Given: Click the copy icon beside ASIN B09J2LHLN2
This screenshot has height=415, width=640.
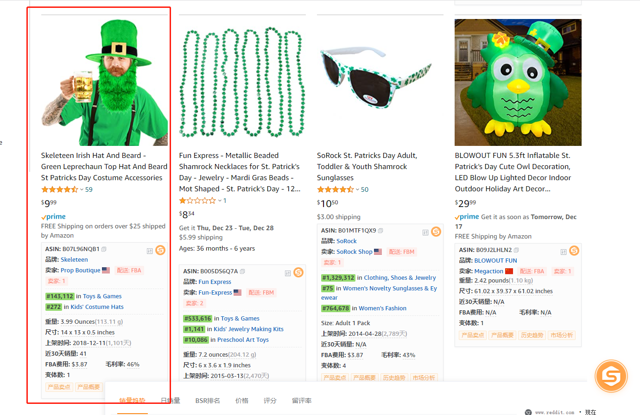Looking at the screenshot, I should click(x=516, y=250).
